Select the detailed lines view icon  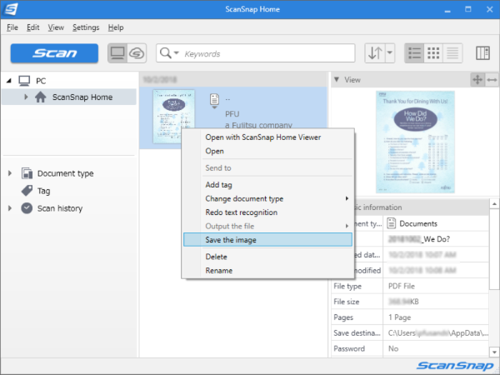click(452, 53)
